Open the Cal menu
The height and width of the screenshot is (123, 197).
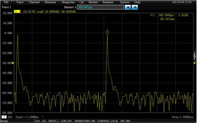tap(81, 2)
